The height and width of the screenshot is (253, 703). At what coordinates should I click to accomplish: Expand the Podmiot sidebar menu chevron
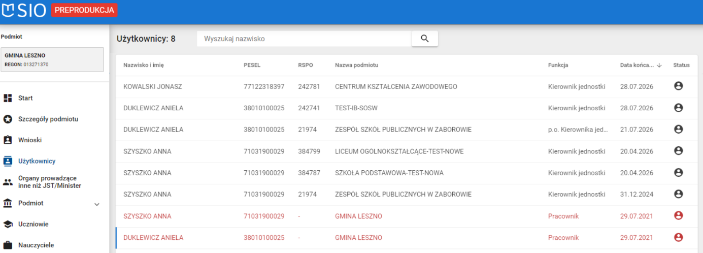(x=97, y=204)
